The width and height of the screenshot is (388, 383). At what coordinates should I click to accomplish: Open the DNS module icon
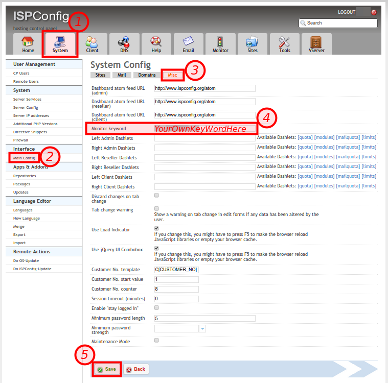pos(124,43)
